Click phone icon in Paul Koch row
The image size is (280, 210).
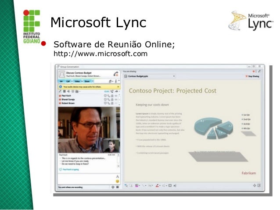pos(109,96)
